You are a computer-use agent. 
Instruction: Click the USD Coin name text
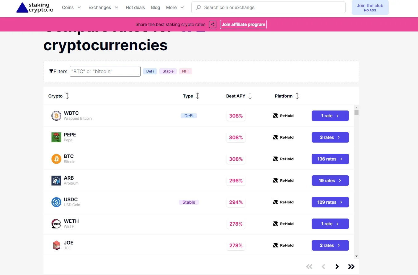pyautogui.click(x=72, y=205)
